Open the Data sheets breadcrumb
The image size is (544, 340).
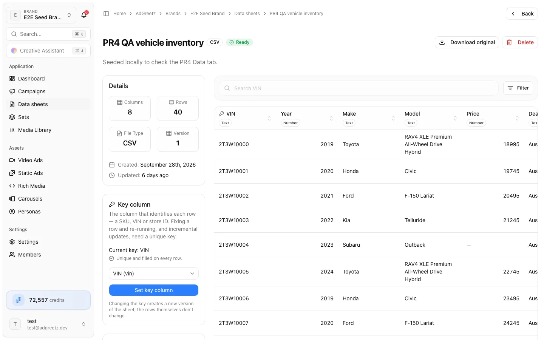(247, 14)
